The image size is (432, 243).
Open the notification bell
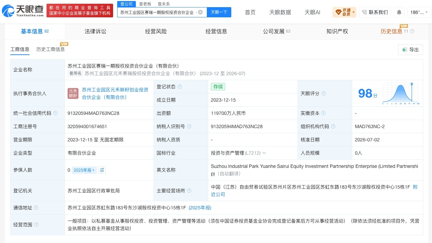coord(399,12)
